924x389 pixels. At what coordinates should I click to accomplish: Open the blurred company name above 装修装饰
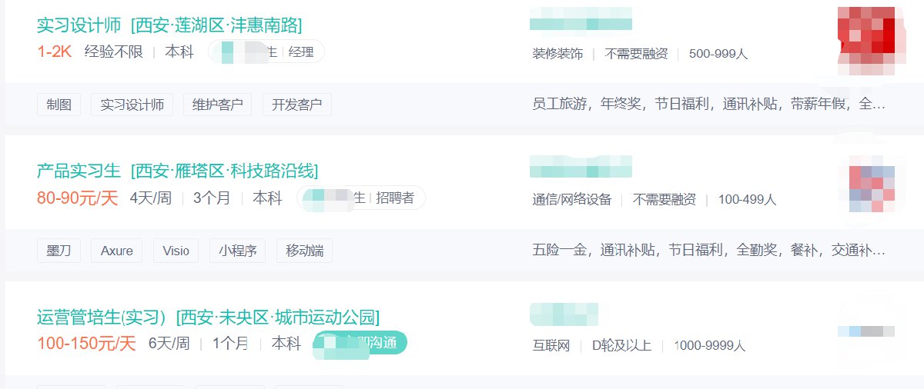coord(581,18)
